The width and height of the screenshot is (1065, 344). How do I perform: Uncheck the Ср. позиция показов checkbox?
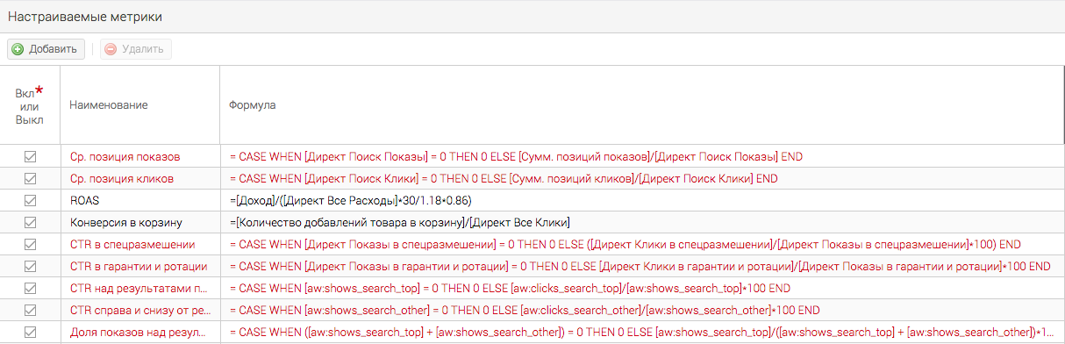point(30,156)
